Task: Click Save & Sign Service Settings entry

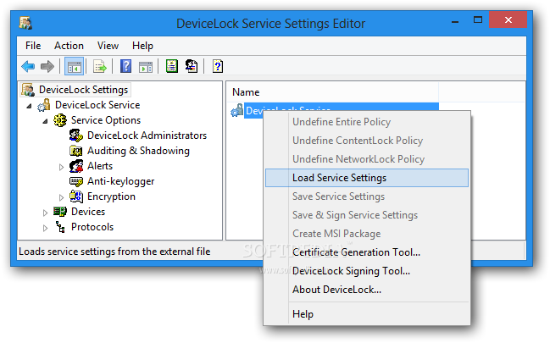Action: pyautogui.click(x=367, y=215)
